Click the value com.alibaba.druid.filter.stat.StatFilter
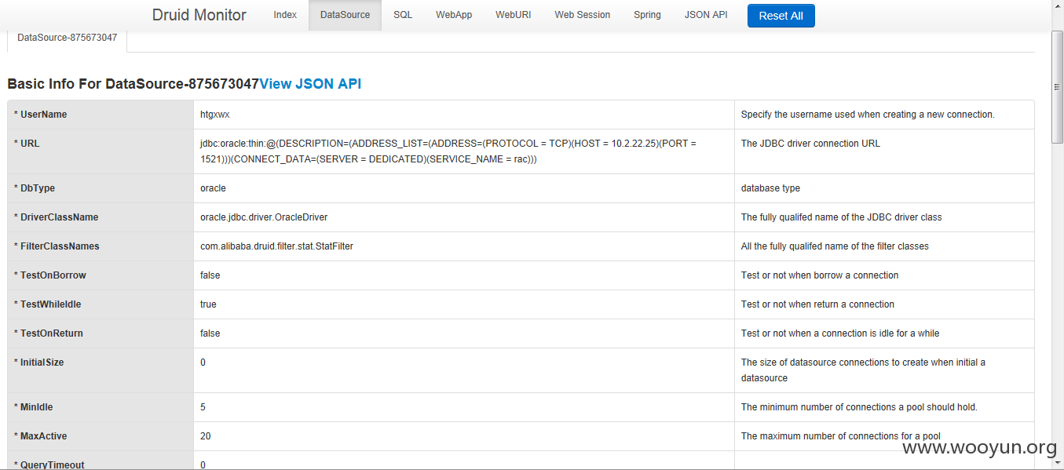The height and width of the screenshot is (470, 1064). pyautogui.click(x=276, y=246)
